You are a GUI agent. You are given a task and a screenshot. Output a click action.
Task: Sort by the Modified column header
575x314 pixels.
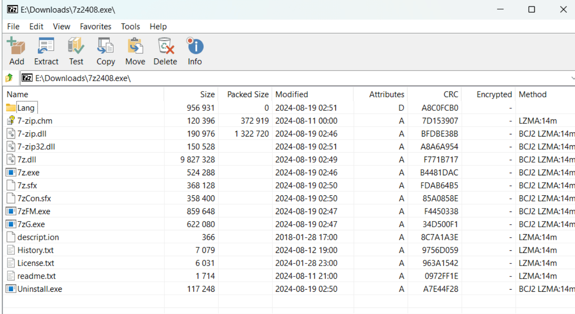coord(313,95)
